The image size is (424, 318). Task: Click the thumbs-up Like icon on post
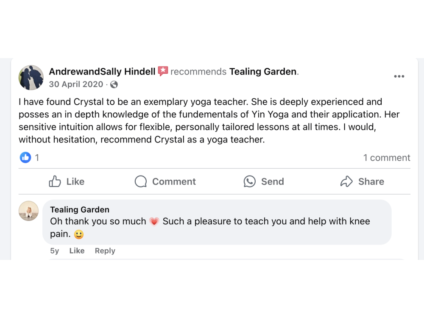[x=55, y=181]
